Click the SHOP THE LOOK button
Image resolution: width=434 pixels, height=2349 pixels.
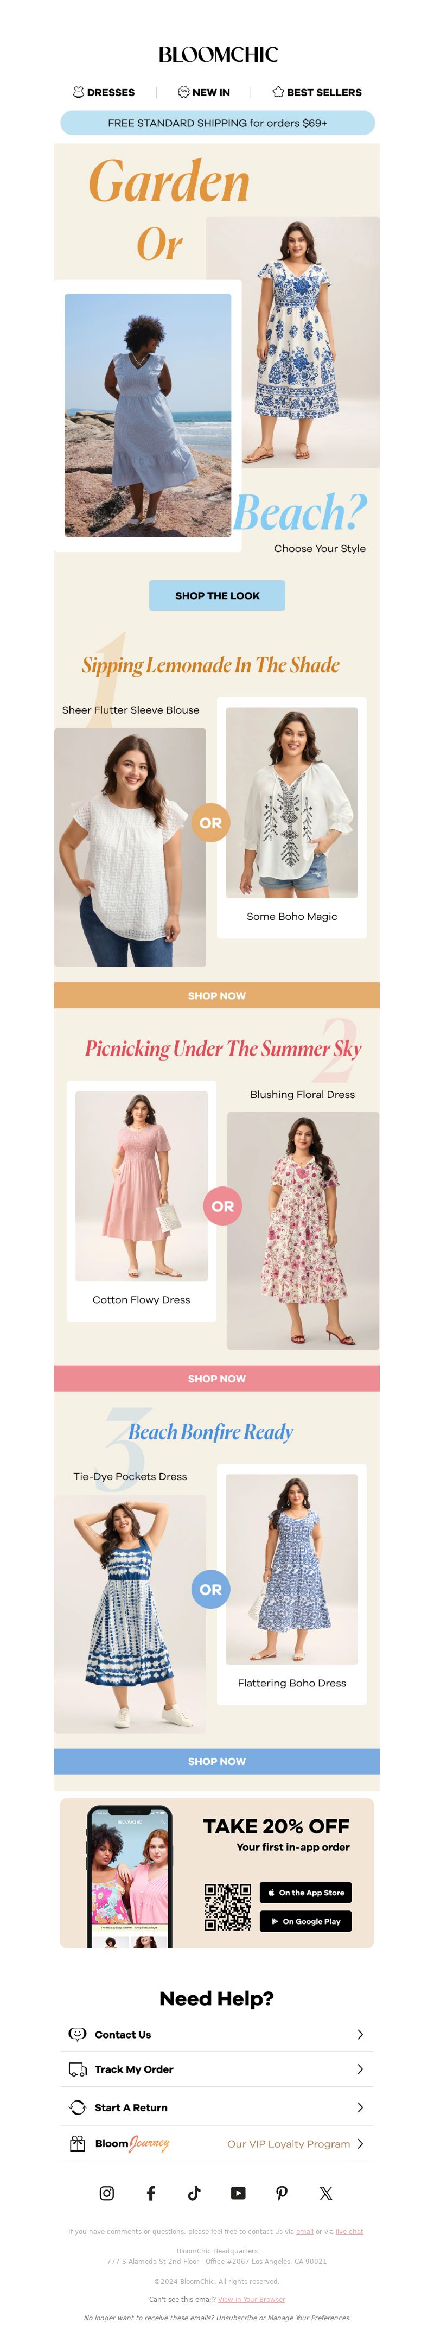(217, 595)
